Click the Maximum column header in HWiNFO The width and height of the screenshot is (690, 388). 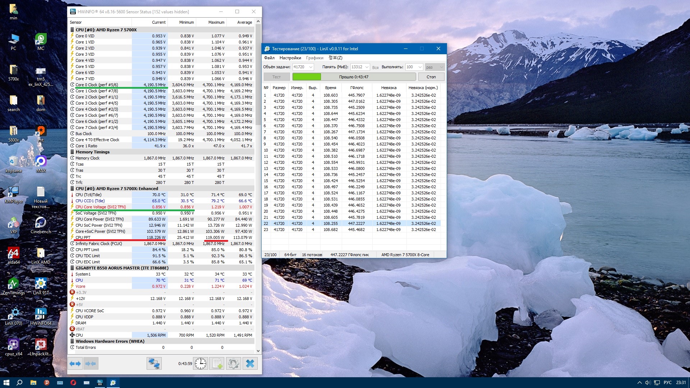(x=216, y=22)
